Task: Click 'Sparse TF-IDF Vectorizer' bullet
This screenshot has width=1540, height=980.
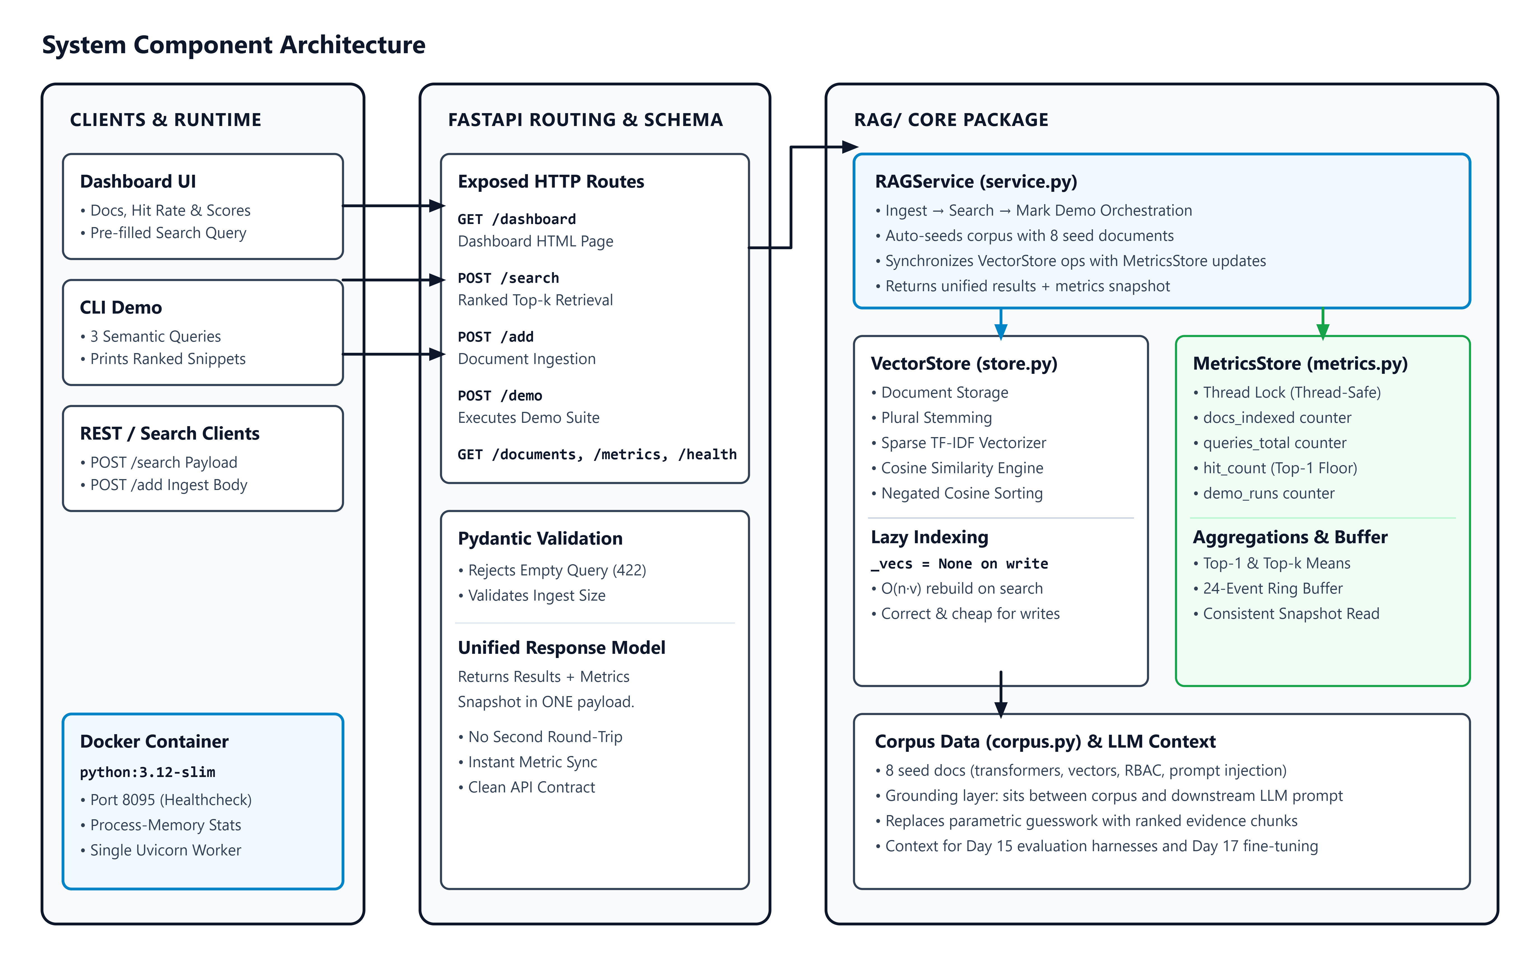Action: point(959,443)
